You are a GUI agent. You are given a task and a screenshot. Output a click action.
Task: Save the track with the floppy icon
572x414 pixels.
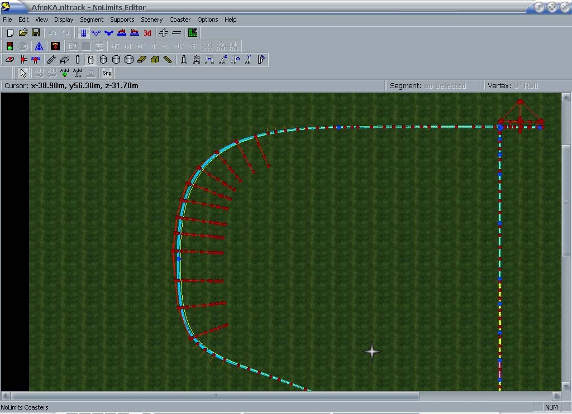(x=36, y=33)
